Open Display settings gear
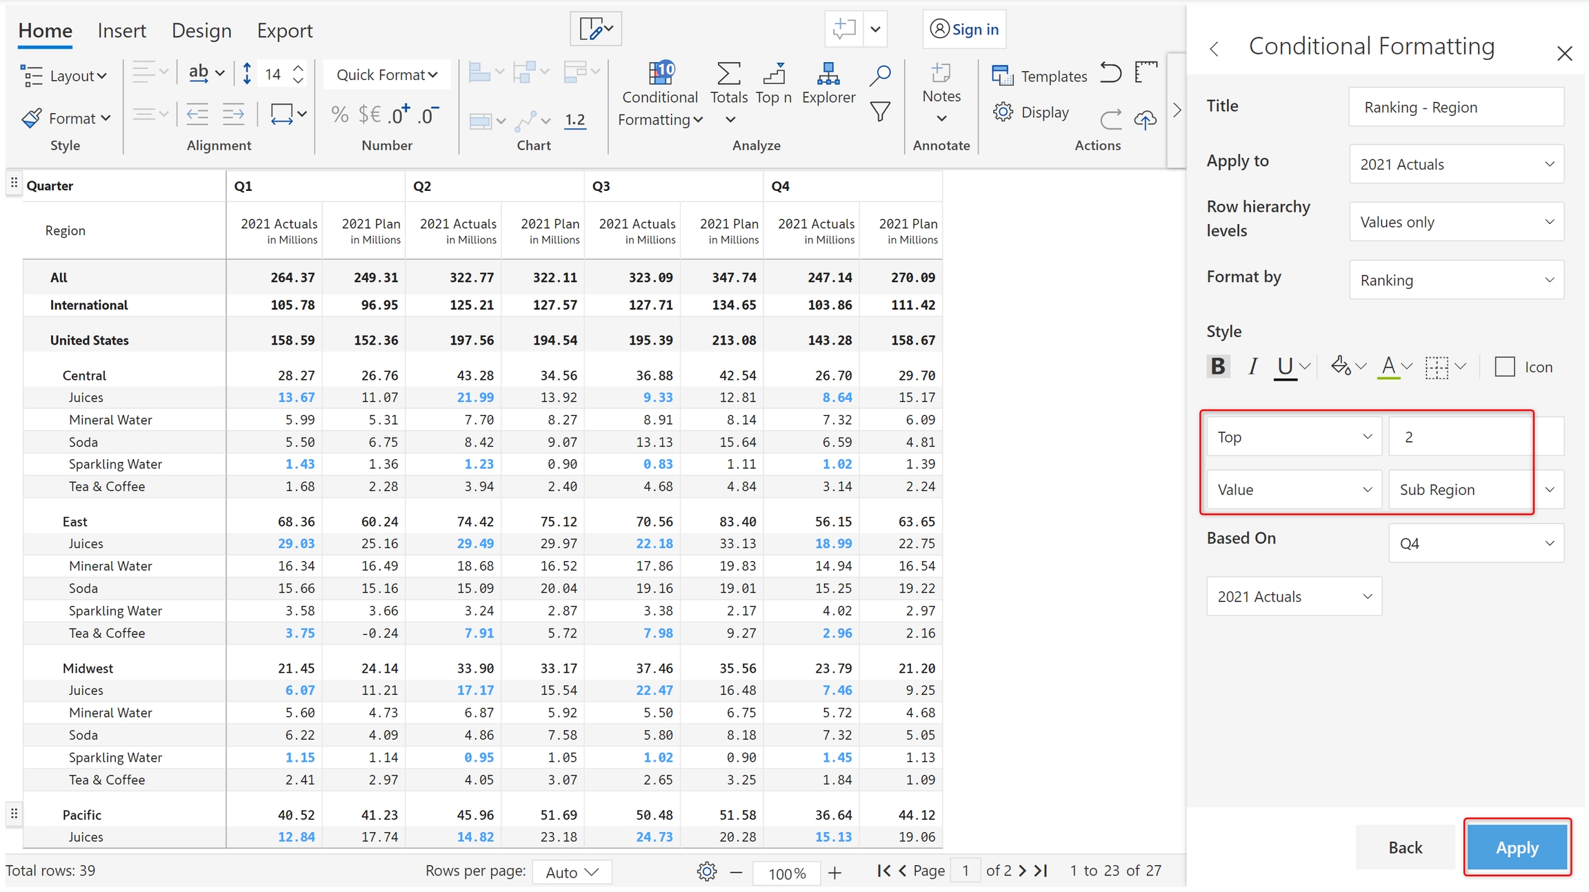The image size is (1589, 892). click(x=1003, y=112)
